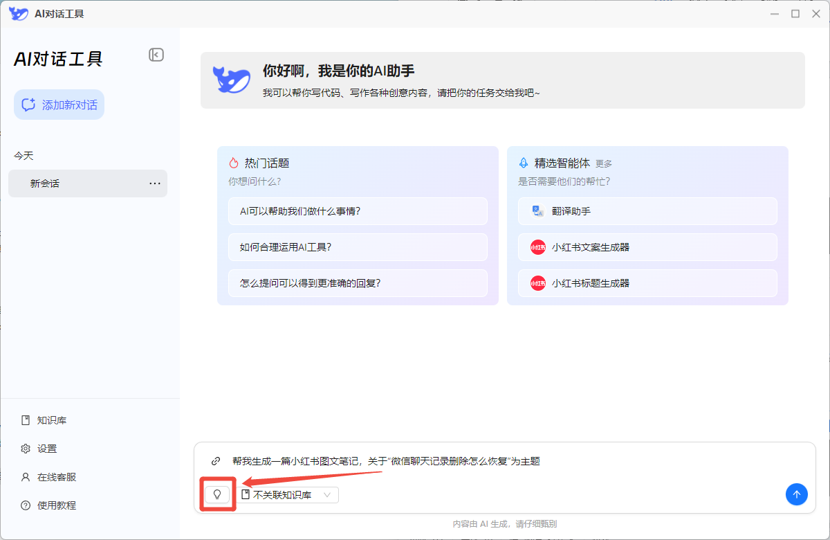Minimize the AI对话工具 window

click(x=775, y=14)
